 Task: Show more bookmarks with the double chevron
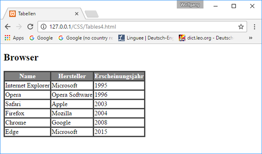pyautogui.click(x=250, y=38)
